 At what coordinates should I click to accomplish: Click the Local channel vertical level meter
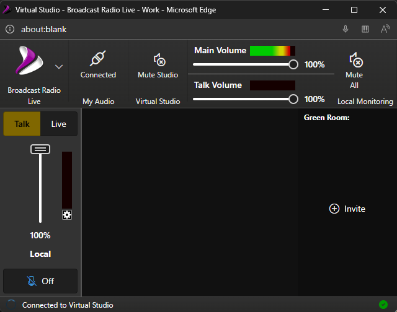tap(67, 180)
